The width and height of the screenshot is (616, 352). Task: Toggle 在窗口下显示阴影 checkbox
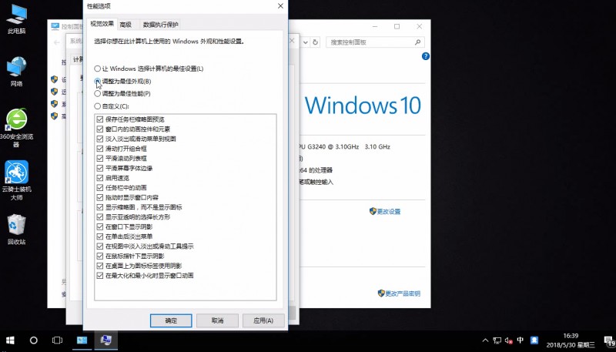[100, 226]
